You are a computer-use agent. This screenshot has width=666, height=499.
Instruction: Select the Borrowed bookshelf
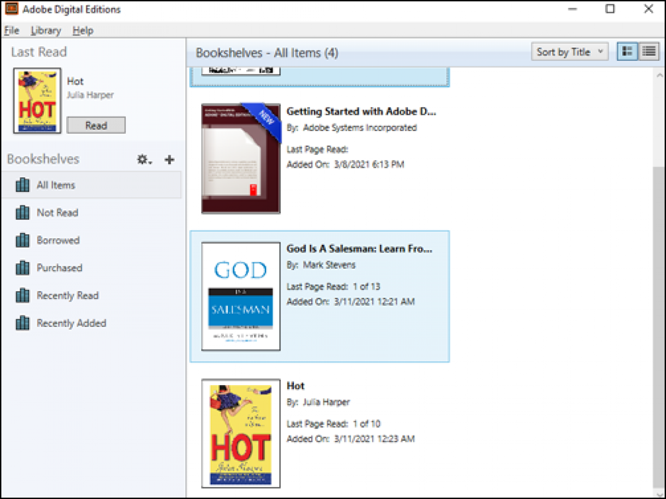coord(92,240)
